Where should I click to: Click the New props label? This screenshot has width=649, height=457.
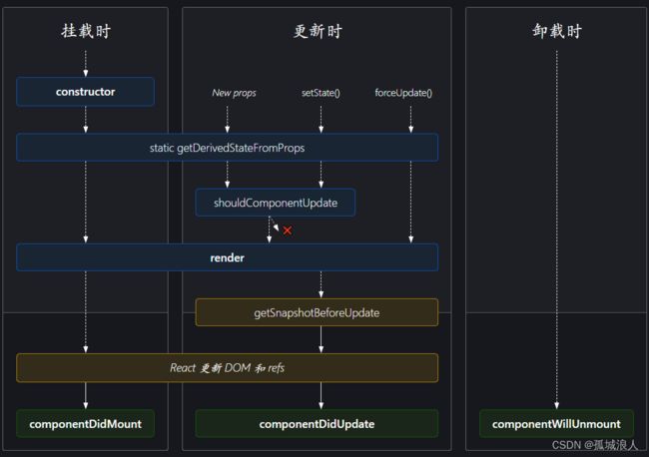point(234,93)
